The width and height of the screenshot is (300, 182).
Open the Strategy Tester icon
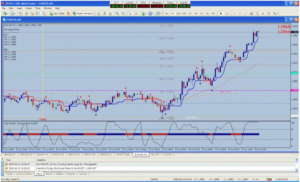44,13
